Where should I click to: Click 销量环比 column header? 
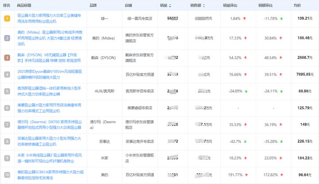click(230, 5)
